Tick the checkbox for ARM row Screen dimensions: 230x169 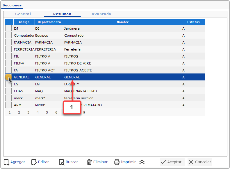8,105
